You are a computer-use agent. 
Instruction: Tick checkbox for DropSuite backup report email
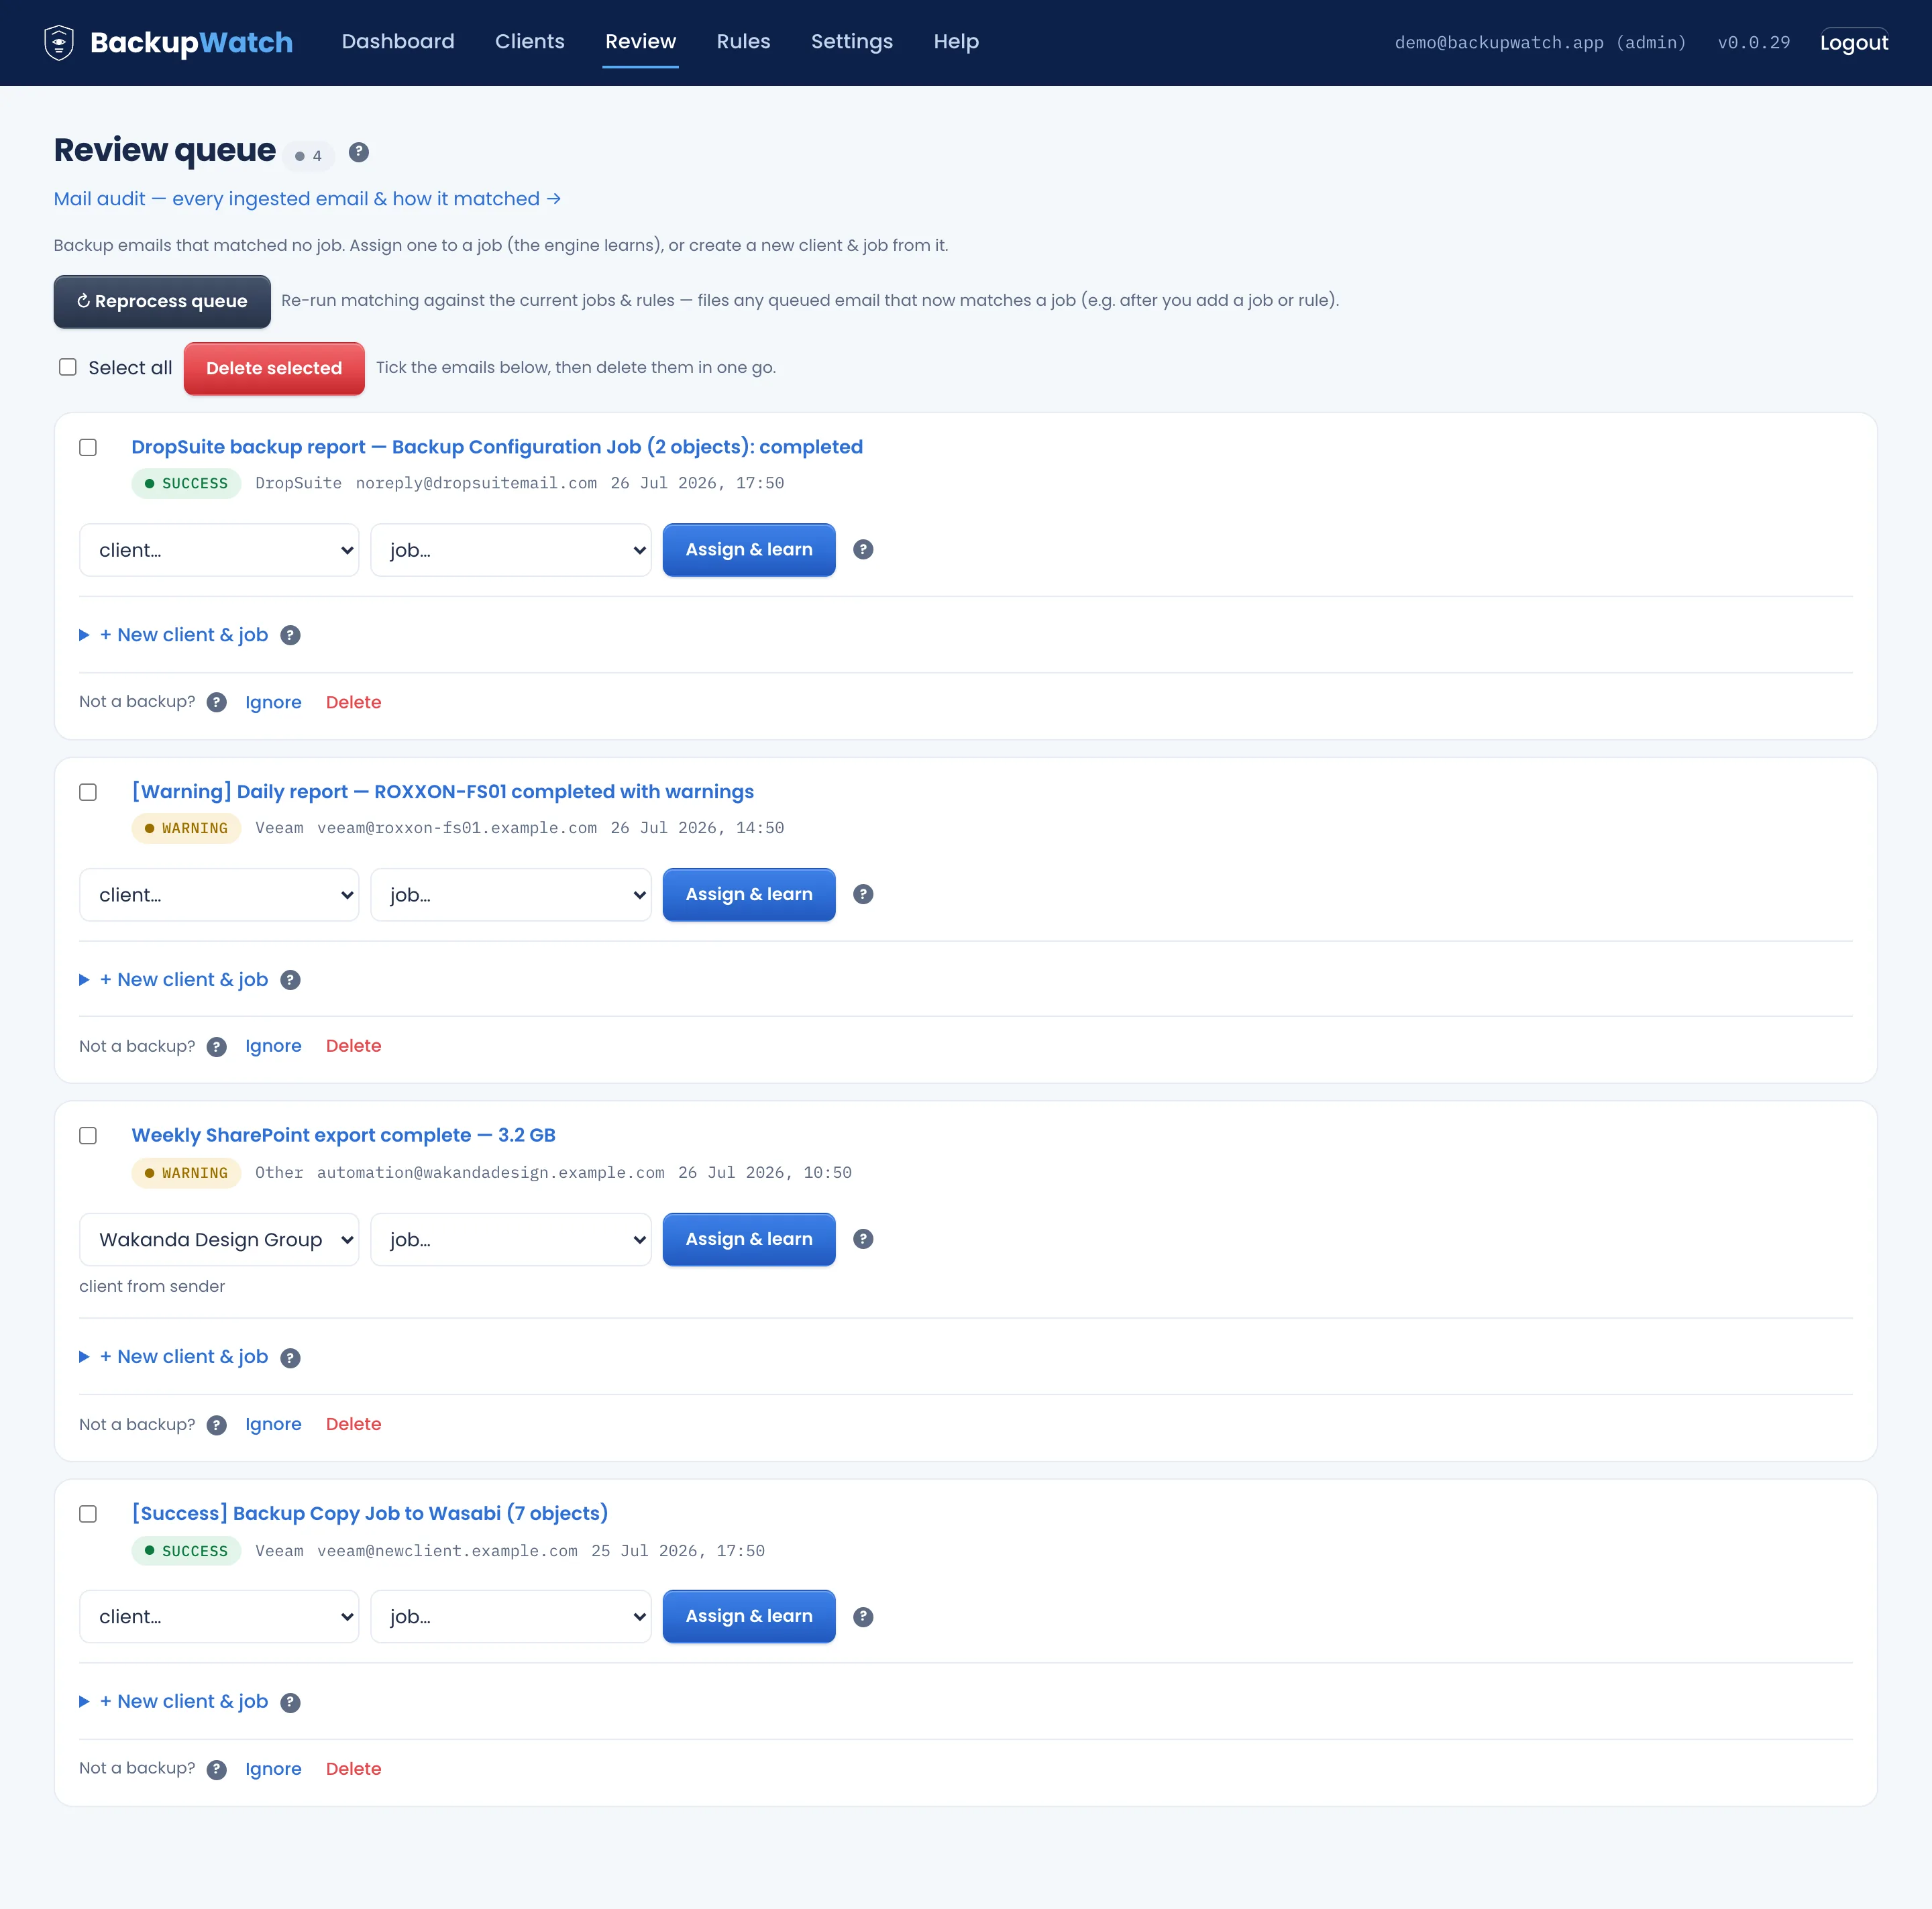click(88, 447)
